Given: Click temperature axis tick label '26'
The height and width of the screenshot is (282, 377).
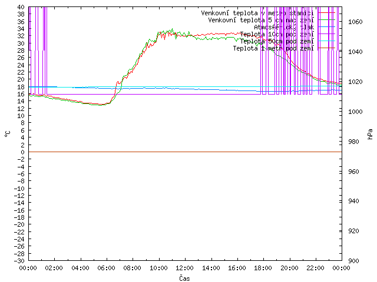Looking at the screenshot, I should (21, 58).
